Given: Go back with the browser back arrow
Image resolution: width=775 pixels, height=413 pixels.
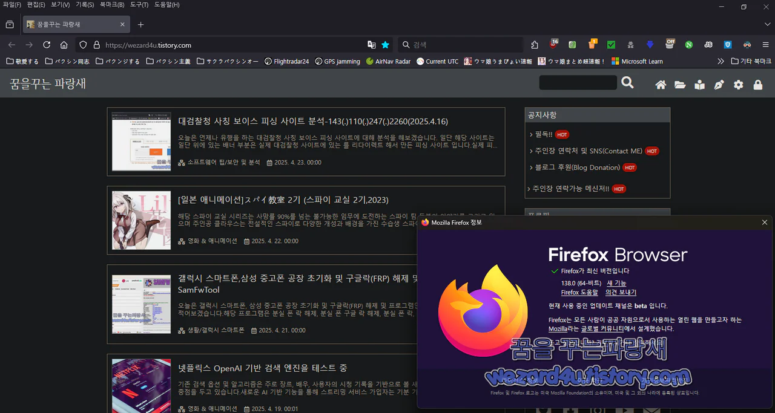Looking at the screenshot, I should coord(12,45).
